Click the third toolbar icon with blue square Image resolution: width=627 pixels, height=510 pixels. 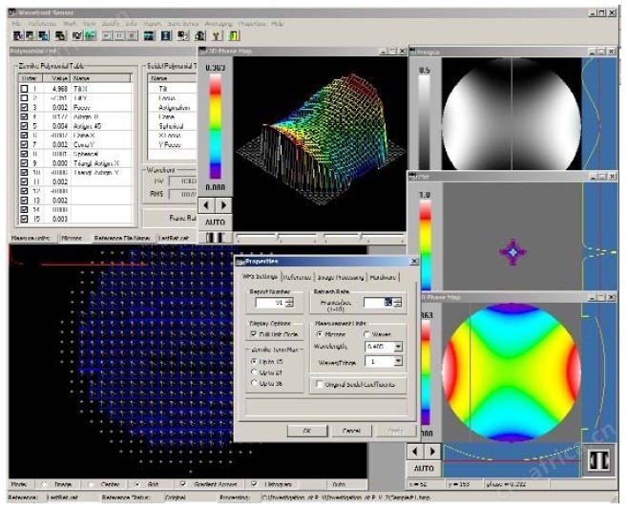tap(43, 36)
